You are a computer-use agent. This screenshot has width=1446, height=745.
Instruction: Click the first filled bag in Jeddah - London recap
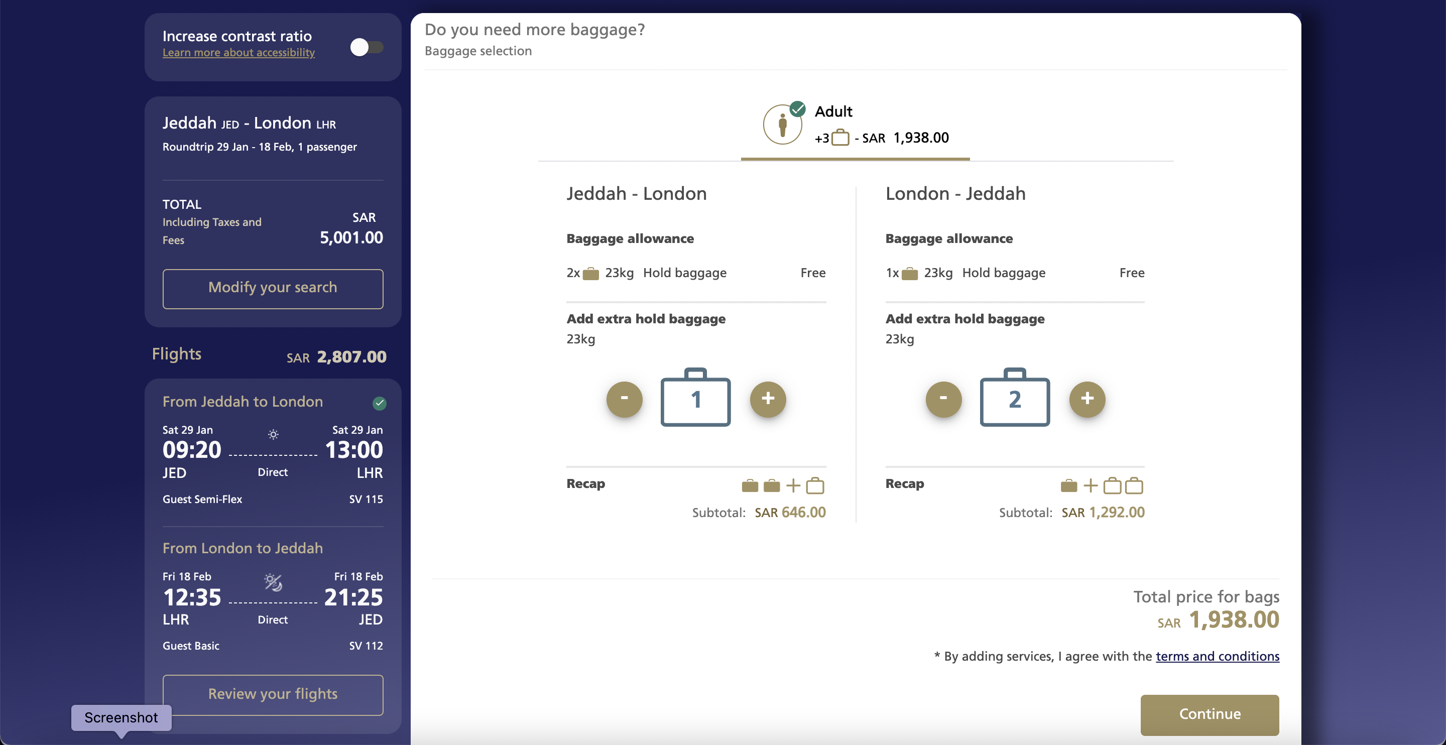pyautogui.click(x=750, y=485)
